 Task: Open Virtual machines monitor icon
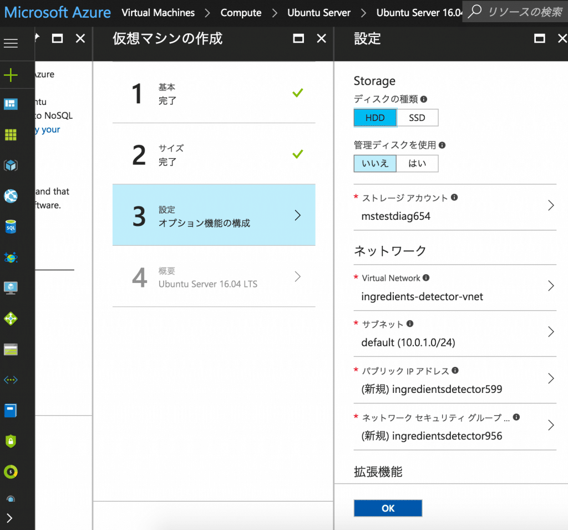[x=11, y=288]
